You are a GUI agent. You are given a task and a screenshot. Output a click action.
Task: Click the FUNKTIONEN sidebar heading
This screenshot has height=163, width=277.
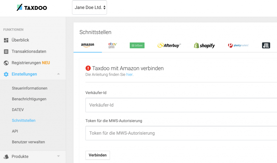pyautogui.click(x=14, y=30)
